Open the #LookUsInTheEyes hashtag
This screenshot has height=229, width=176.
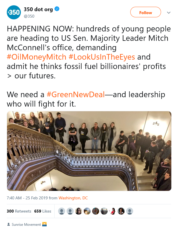point(102,57)
